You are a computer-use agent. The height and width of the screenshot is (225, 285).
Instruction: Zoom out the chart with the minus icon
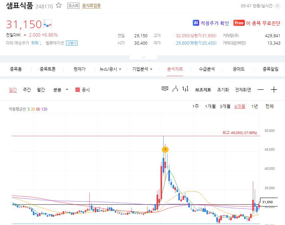point(261,90)
